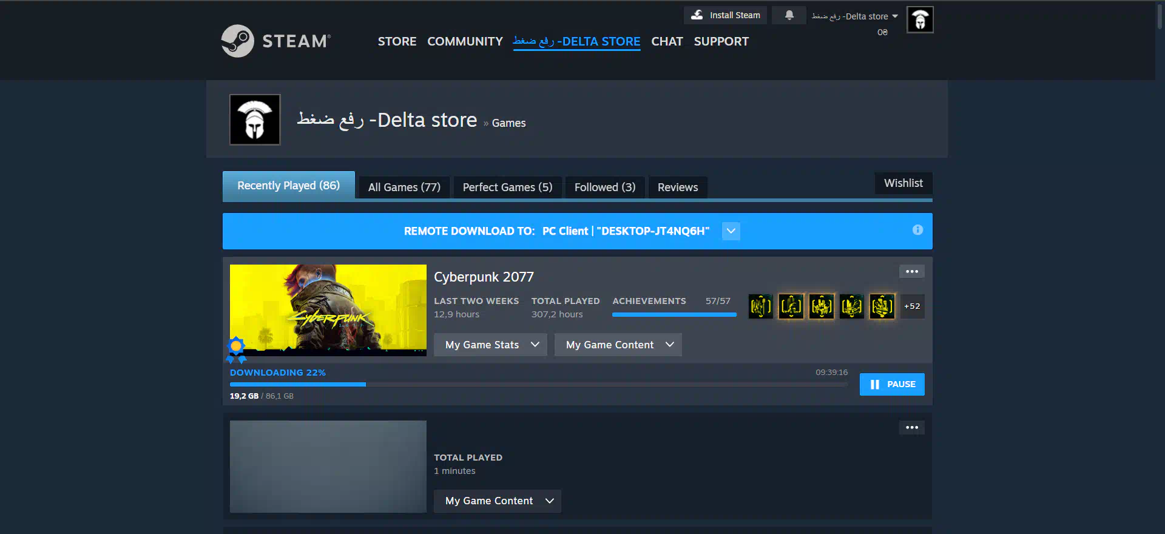This screenshot has height=534, width=1165.
Task: Click the Delta store profile name link
Action: click(387, 120)
